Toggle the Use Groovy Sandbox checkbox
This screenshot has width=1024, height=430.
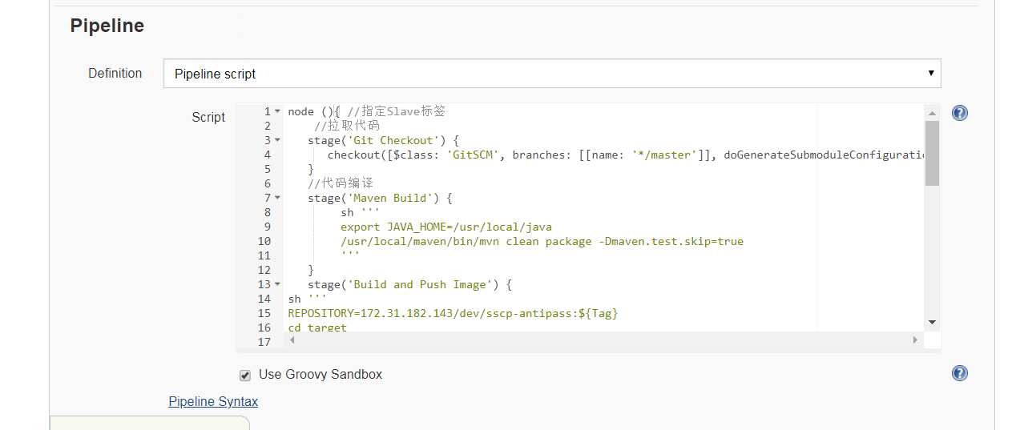(245, 375)
